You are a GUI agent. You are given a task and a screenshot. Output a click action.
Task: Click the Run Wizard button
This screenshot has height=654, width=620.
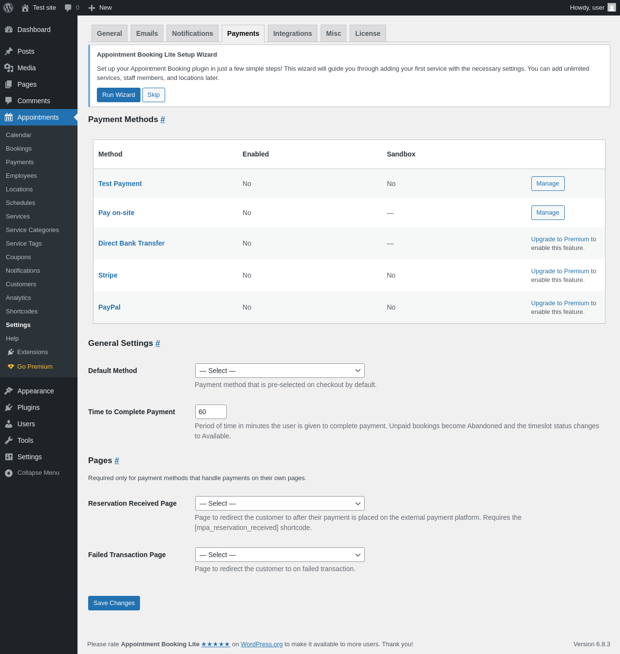click(119, 95)
